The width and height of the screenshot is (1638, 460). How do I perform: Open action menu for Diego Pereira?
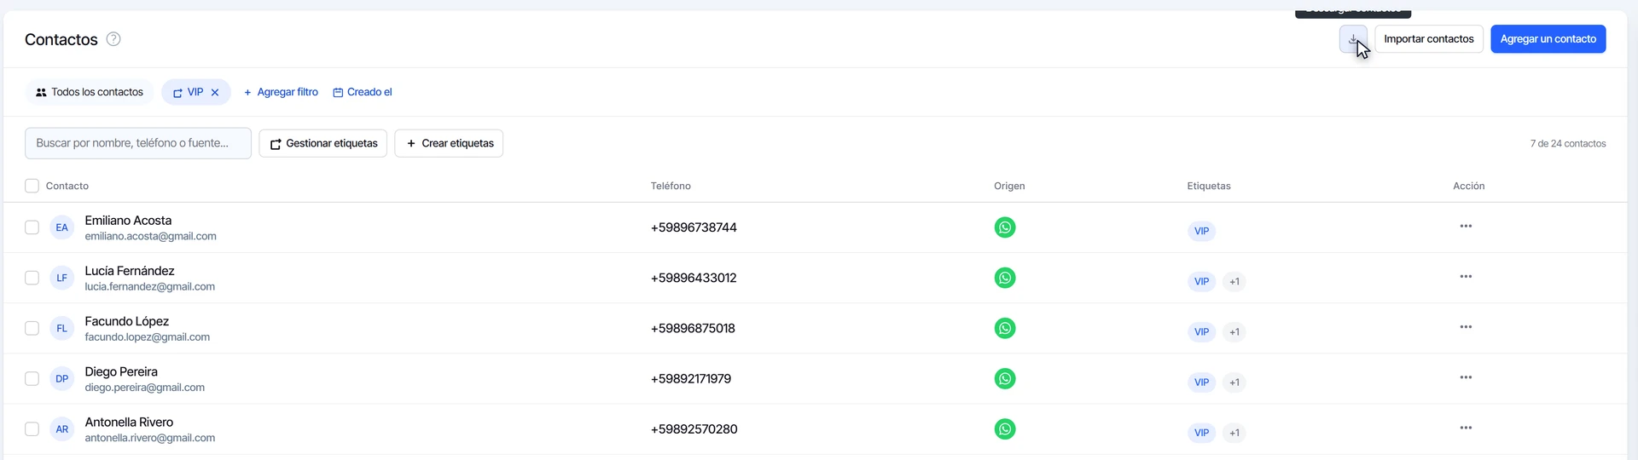click(x=1466, y=377)
